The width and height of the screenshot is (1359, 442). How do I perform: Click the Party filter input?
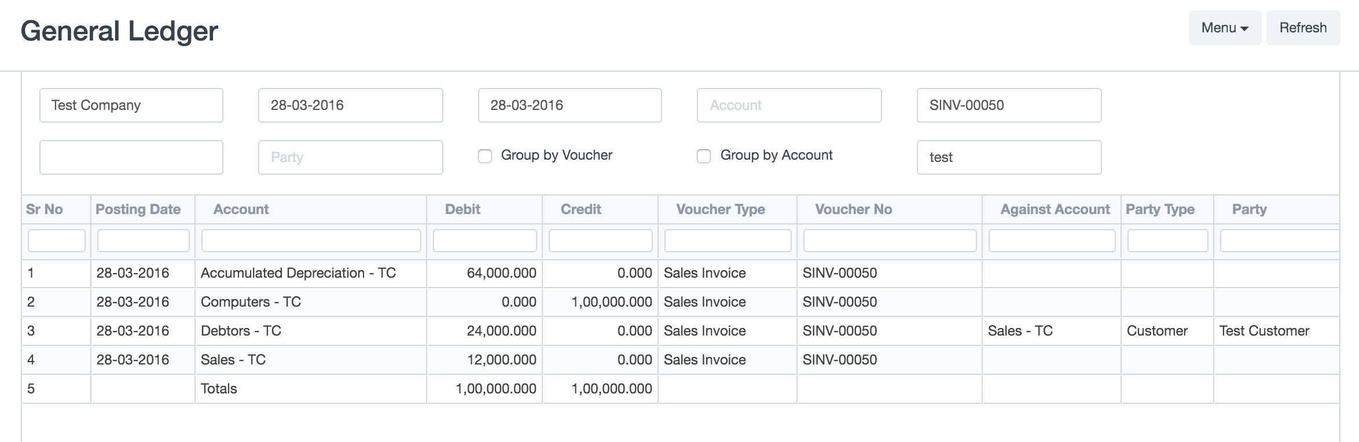(350, 157)
